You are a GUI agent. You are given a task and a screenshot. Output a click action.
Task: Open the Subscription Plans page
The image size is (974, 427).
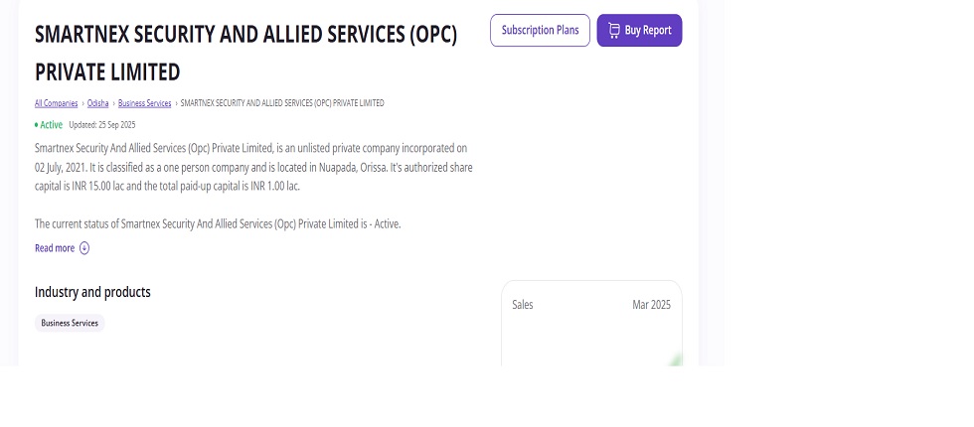point(540,31)
